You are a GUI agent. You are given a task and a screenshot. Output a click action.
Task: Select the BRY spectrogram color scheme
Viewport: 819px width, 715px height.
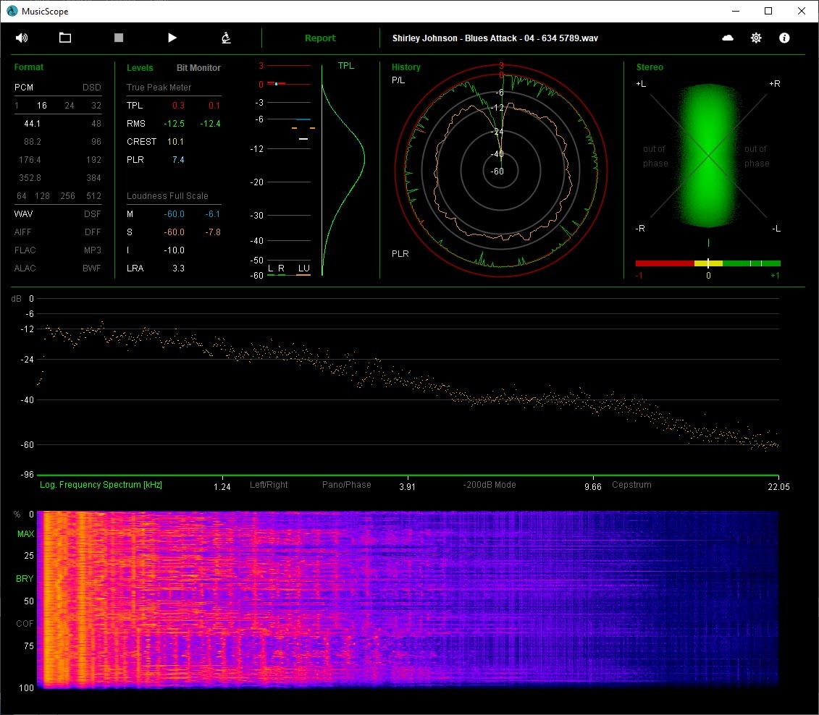click(25, 579)
